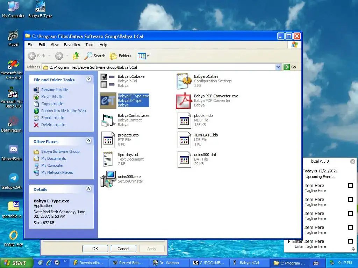
Task: Select unins000.dat file icon
Action: (184, 159)
